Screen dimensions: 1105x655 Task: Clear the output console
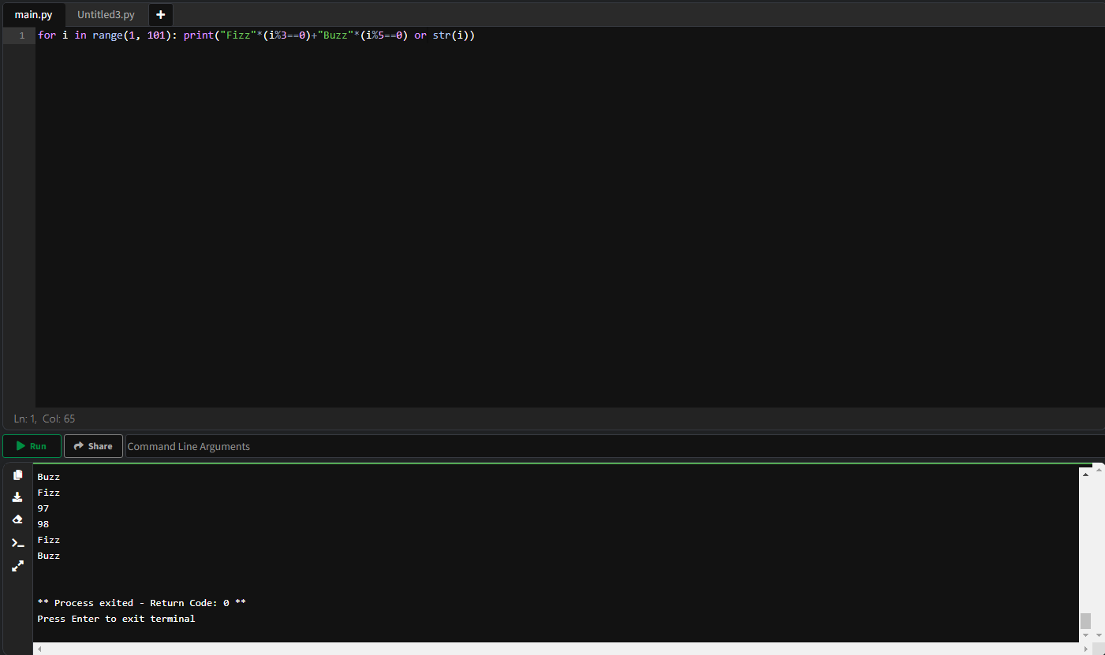pyautogui.click(x=17, y=519)
